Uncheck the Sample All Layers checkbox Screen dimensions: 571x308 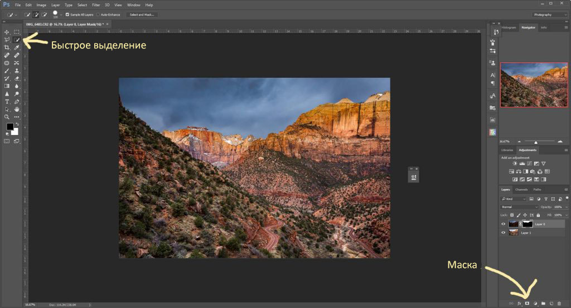68,14
